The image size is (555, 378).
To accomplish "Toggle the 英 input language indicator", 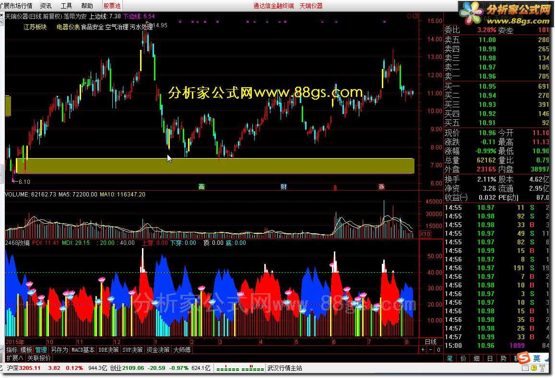I will tap(537, 358).
